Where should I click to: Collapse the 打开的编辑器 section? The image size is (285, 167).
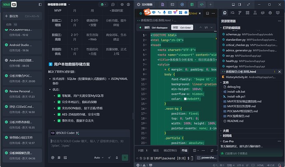[x=230, y=28]
